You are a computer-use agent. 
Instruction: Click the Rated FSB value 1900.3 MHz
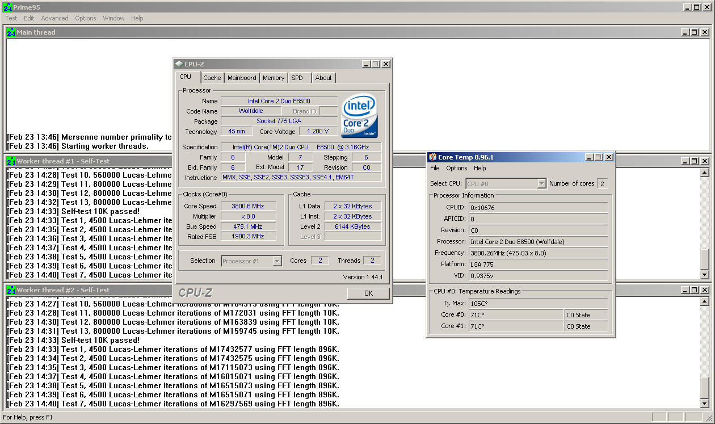(248, 236)
